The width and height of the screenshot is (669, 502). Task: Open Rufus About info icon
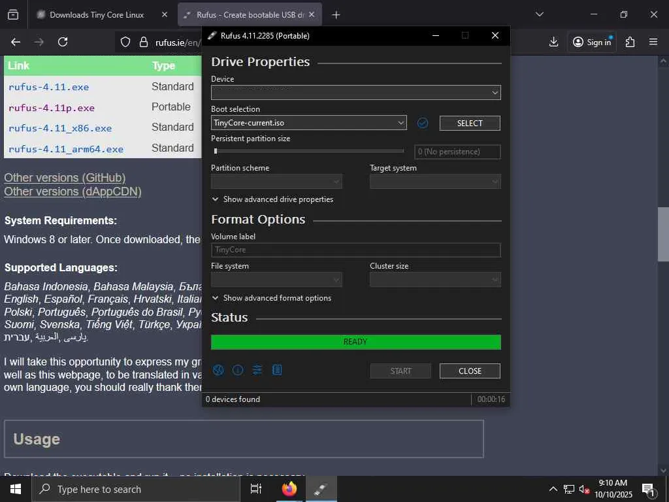[238, 370]
